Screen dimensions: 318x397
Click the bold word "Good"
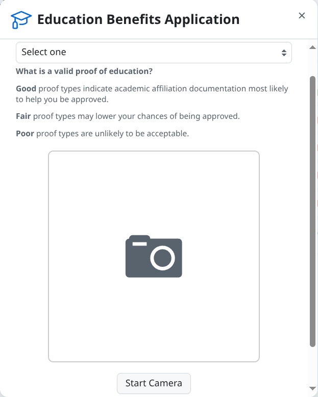coord(26,89)
